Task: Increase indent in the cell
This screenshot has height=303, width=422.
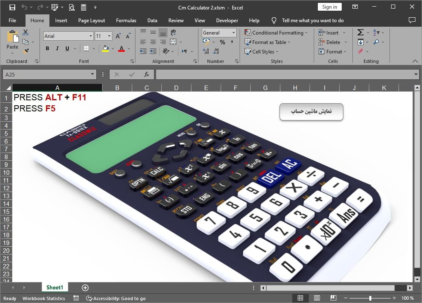Action: click(153, 51)
